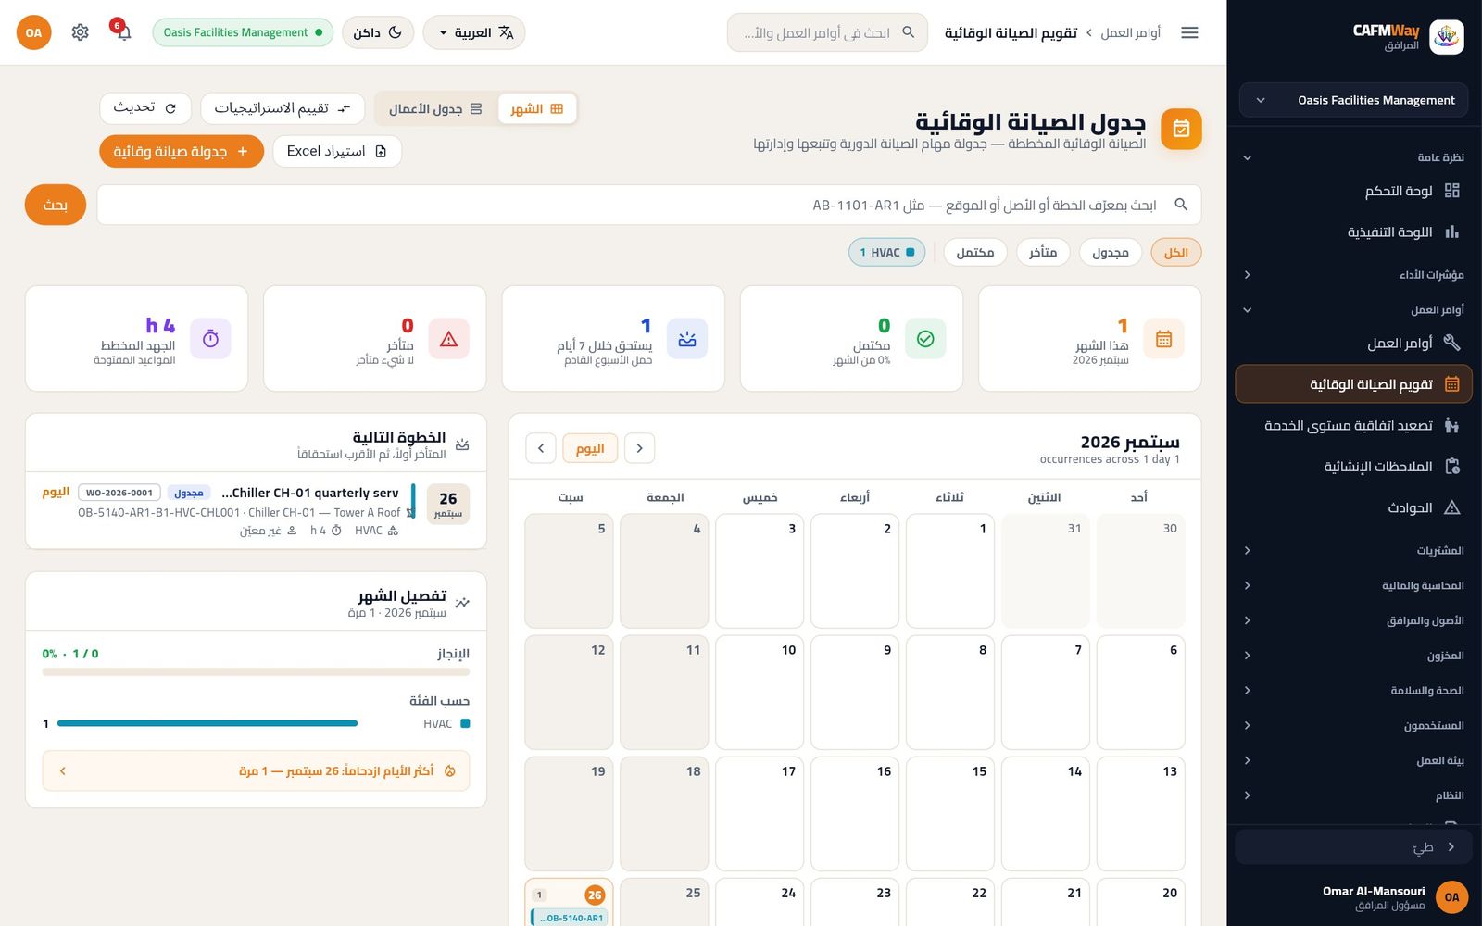Click the magnifier in plan search field
Viewport: 1482px width, 926px height.
pyautogui.click(x=1181, y=205)
